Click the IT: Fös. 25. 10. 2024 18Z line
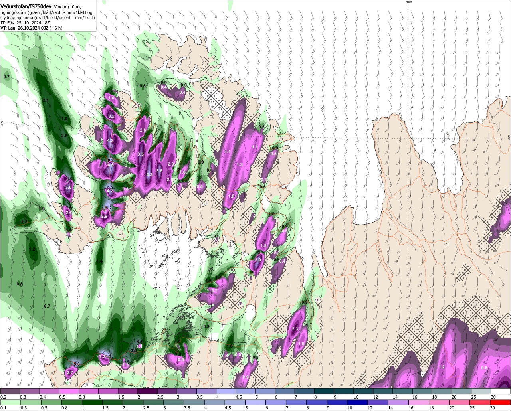Image resolution: width=511 pixels, height=411 pixels. click(x=25, y=23)
